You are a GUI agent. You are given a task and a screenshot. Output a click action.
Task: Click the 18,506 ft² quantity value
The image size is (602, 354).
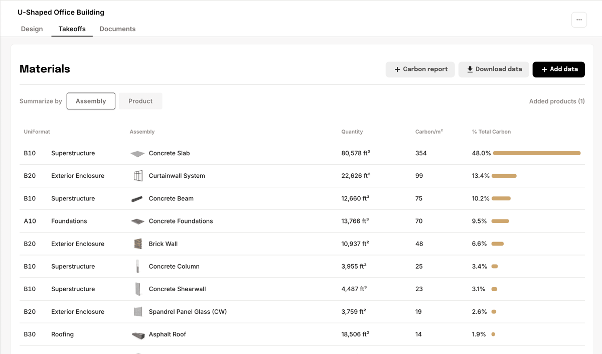point(355,334)
